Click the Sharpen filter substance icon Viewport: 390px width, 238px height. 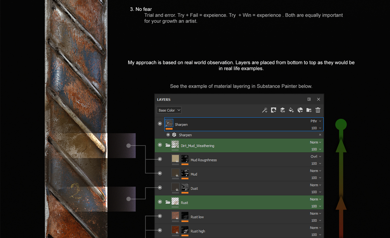click(174, 135)
